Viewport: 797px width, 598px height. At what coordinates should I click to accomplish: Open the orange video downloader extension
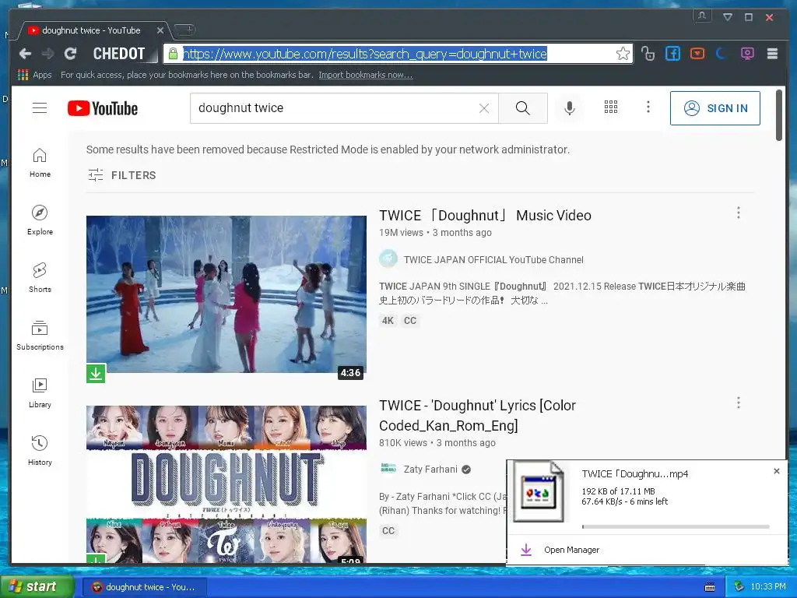697,54
